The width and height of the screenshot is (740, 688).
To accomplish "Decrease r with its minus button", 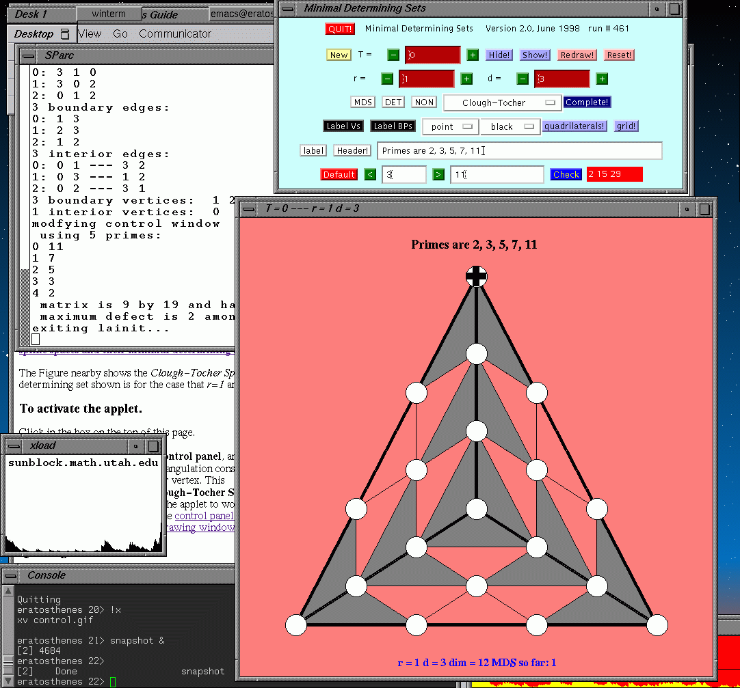I will (387, 79).
